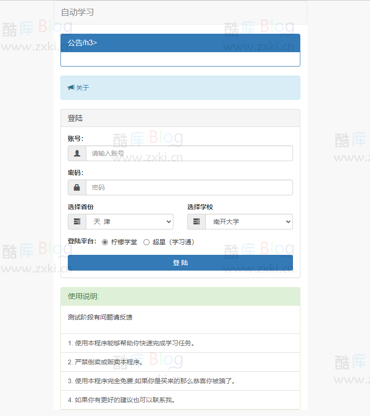Click the empty announcement box under 公告

pyautogui.click(x=180, y=59)
